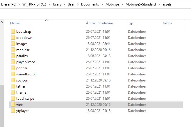Click Dateiordner type in web row
191x127 pixels.
tap(137, 104)
